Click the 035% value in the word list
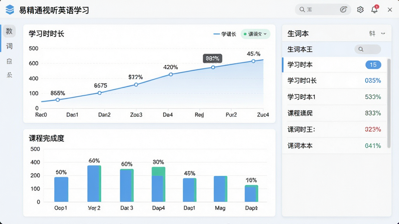The height and width of the screenshot is (224, 399). coord(373,81)
